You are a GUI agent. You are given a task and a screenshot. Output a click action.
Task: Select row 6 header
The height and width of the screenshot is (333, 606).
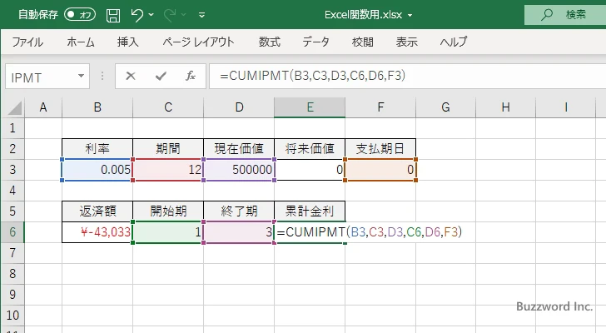pos(12,232)
